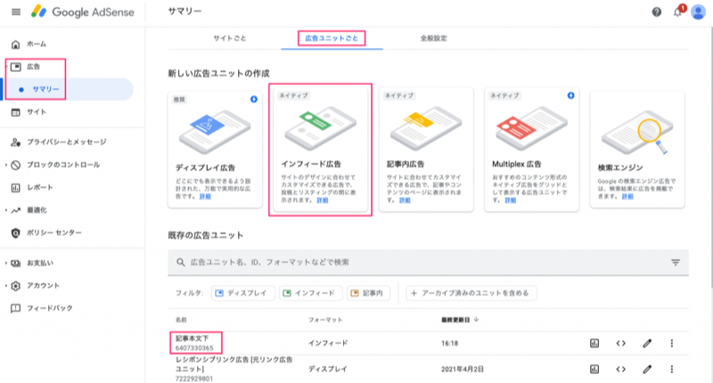Click blue badge icon on Multiplex 広告 card
This screenshot has width=713, height=383.
pos(570,95)
